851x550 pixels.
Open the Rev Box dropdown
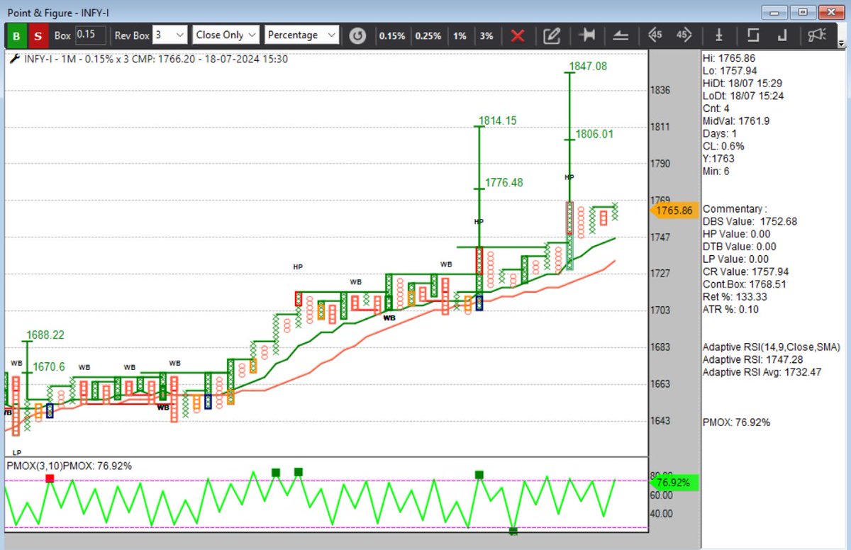170,35
